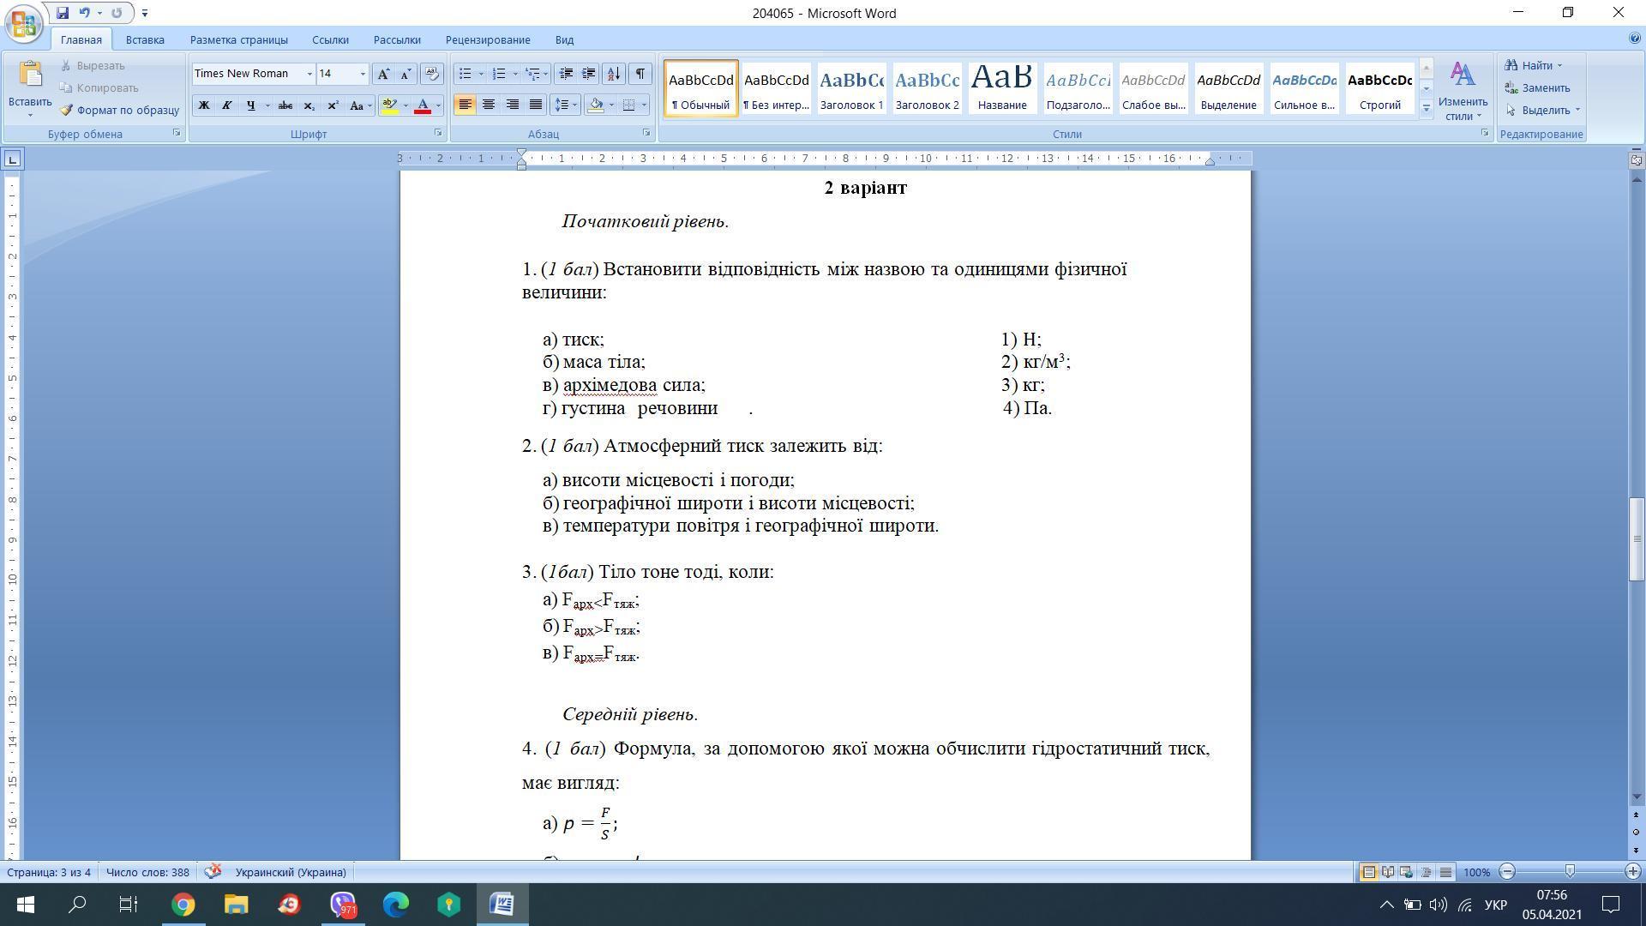Open the Разметка страницы tab
The height and width of the screenshot is (926, 1646).
coord(238,39)
